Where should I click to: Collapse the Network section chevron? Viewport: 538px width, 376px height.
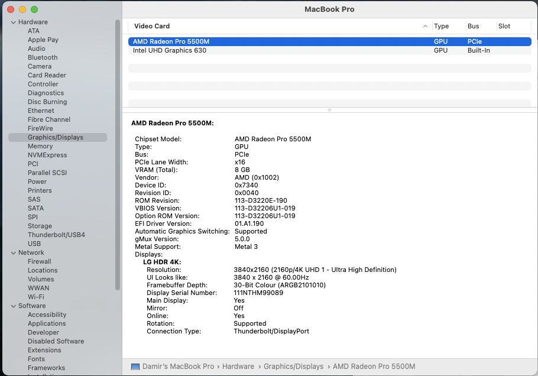click(14, 253)
